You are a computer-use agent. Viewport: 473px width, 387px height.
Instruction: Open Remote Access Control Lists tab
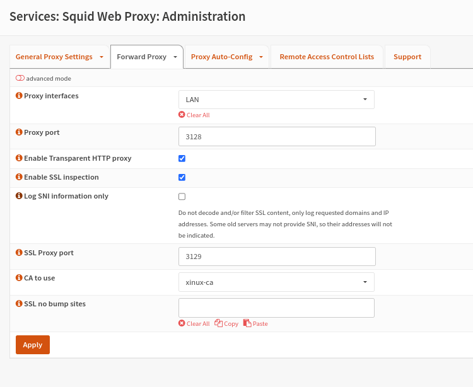327,57
